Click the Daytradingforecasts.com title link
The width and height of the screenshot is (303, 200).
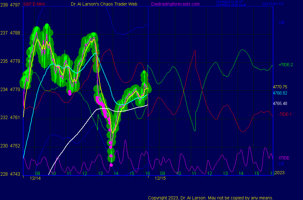[175, 4]
